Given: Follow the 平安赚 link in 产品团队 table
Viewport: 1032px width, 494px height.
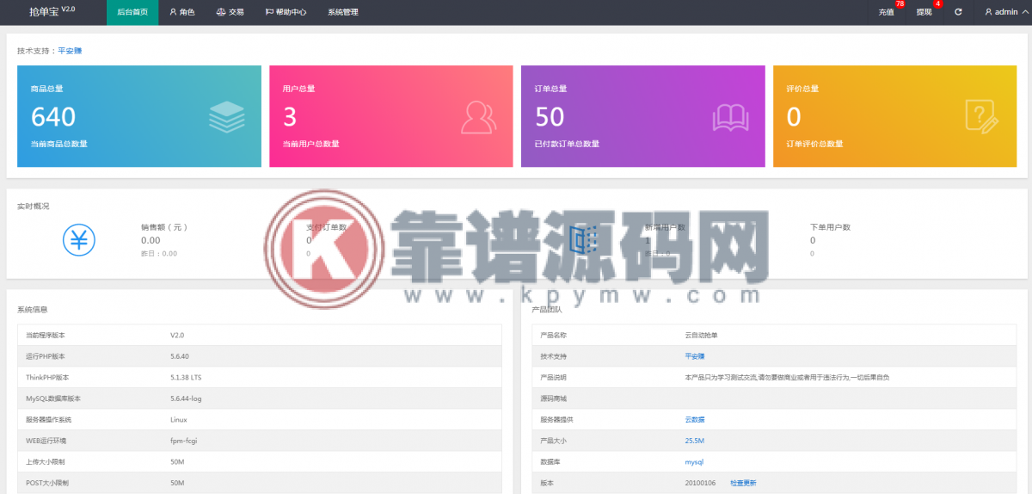Looking at the screenshot, I should (695, 355).
